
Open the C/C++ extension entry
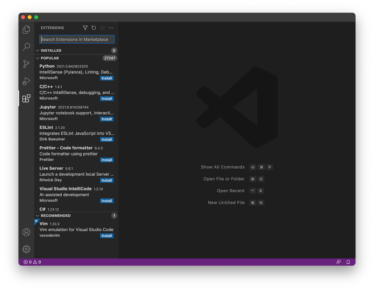(76, 92)
